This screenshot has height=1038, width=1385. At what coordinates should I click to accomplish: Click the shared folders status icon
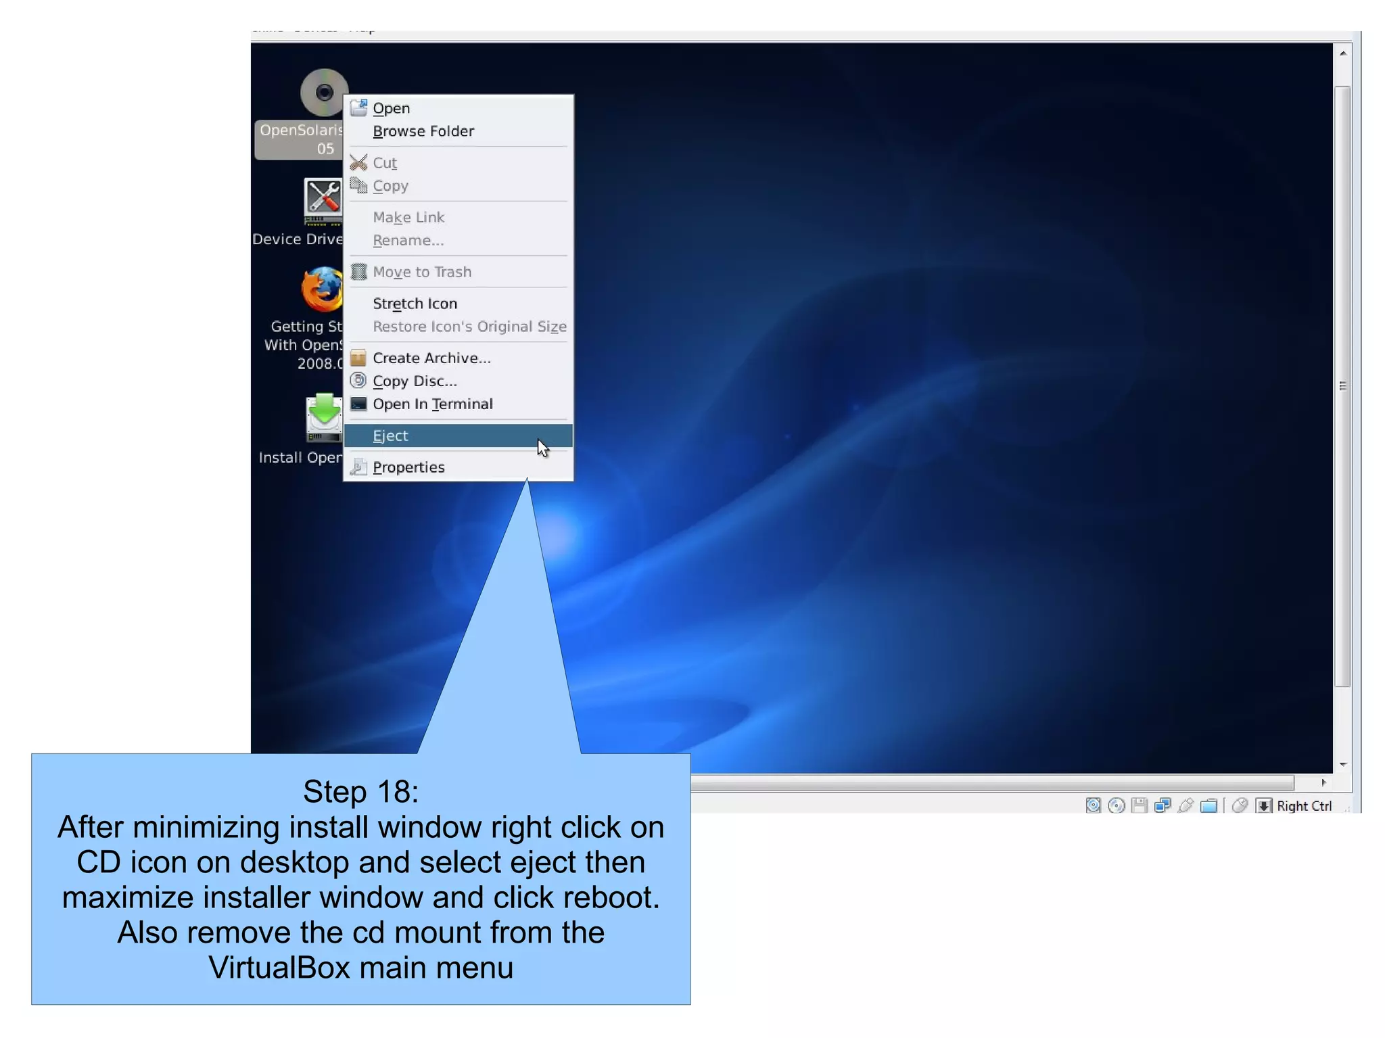(x=1208, y=805)
